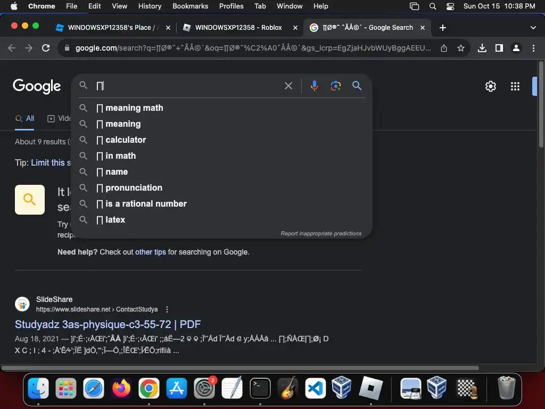The image size is (545, 409).
Task: Click the horizontal page scrollbar
Action: coord(240,368)
